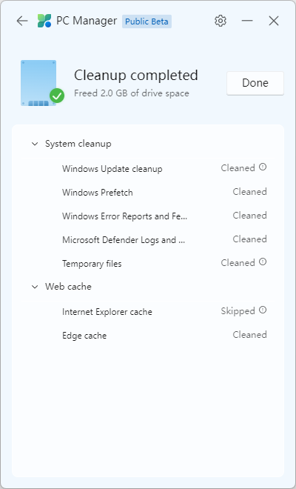296x489 pixels.
Task: Collapse the Web cache section
Action: click(x=35, y=287)
